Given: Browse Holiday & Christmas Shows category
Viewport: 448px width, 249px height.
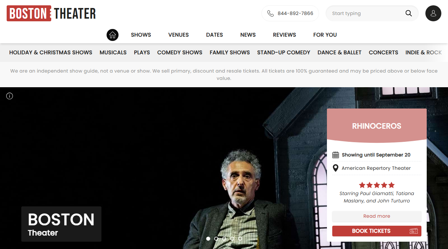Looking at the screenshot, I should point(51,52).
